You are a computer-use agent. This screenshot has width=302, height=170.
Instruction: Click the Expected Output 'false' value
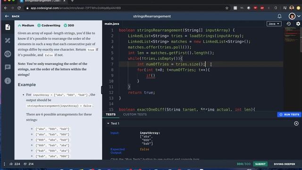(x=144, y=149)
